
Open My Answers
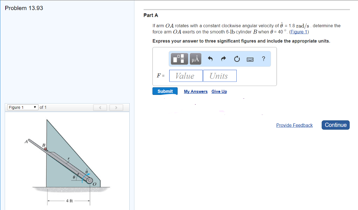point(195,91)
